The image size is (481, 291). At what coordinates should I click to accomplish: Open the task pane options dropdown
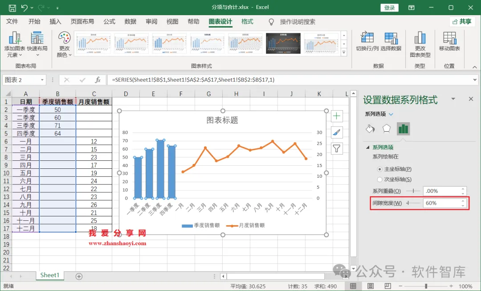[453, 99]
